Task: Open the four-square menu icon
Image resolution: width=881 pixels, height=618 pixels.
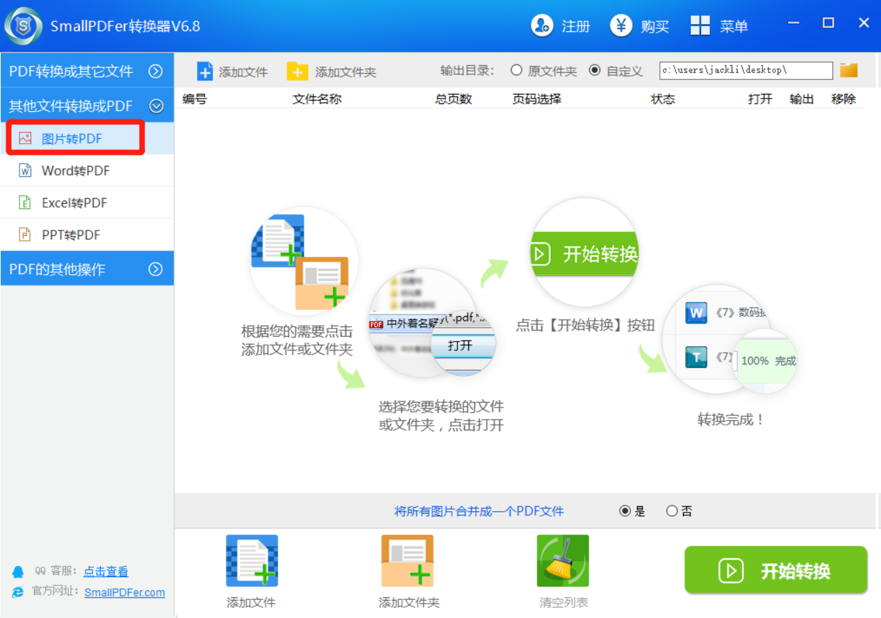Action: tap(700, 26)
